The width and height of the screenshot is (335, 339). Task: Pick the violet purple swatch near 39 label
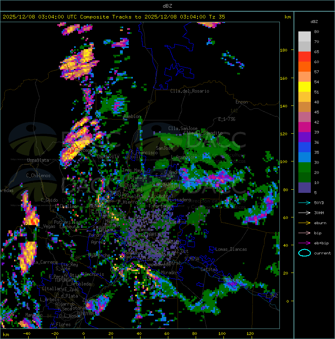pos(304,137)
